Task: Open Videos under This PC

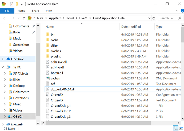Action: click(18, 110)
